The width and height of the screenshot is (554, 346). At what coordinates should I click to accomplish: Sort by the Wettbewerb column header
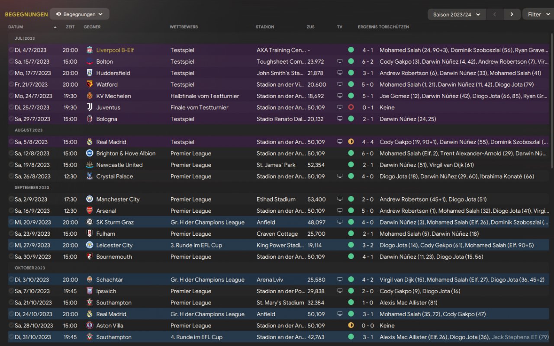[x=184, y=27]
